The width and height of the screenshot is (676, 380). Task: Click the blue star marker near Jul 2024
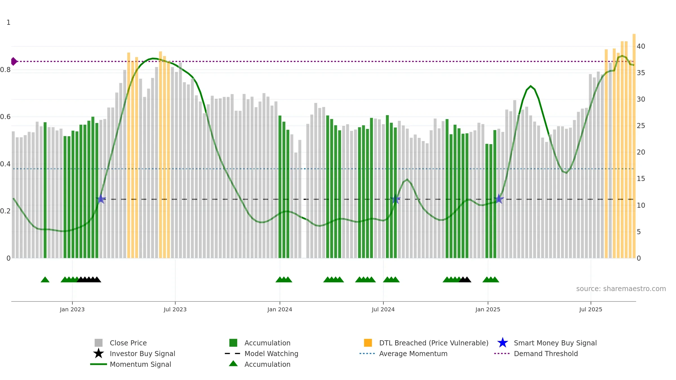pyautogui.click(x=395, y=199)
